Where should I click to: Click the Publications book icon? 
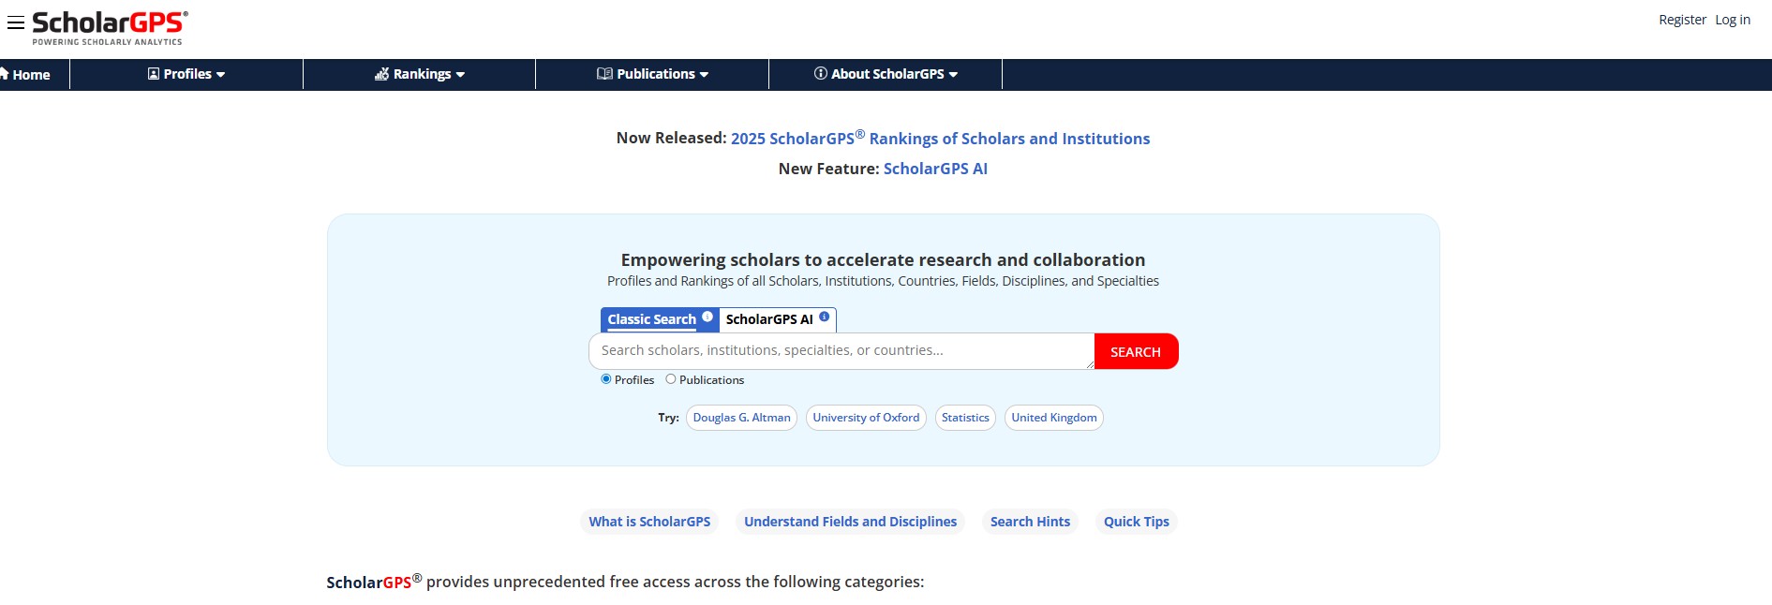coord(604,74)
